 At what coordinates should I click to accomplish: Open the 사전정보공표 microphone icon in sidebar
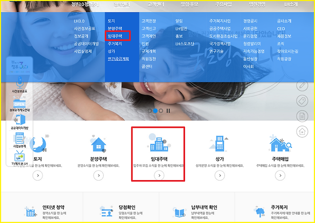click(x=20, y=82)
